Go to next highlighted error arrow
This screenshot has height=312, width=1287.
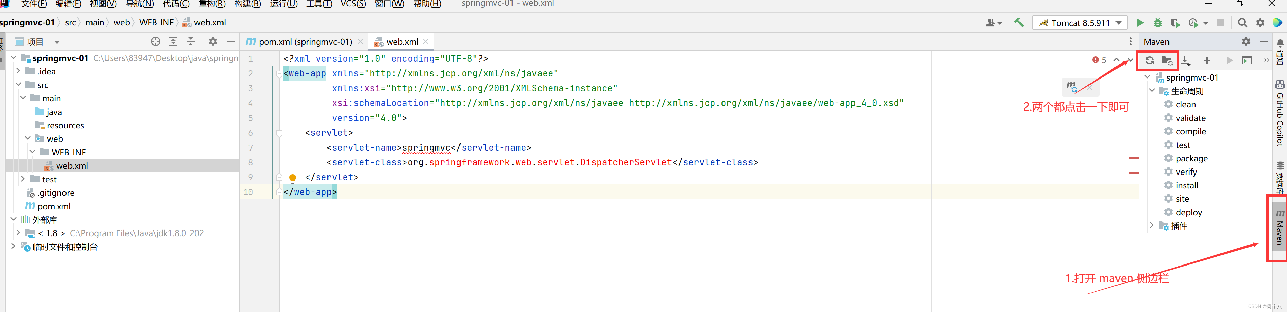[x=1131, y=60]
